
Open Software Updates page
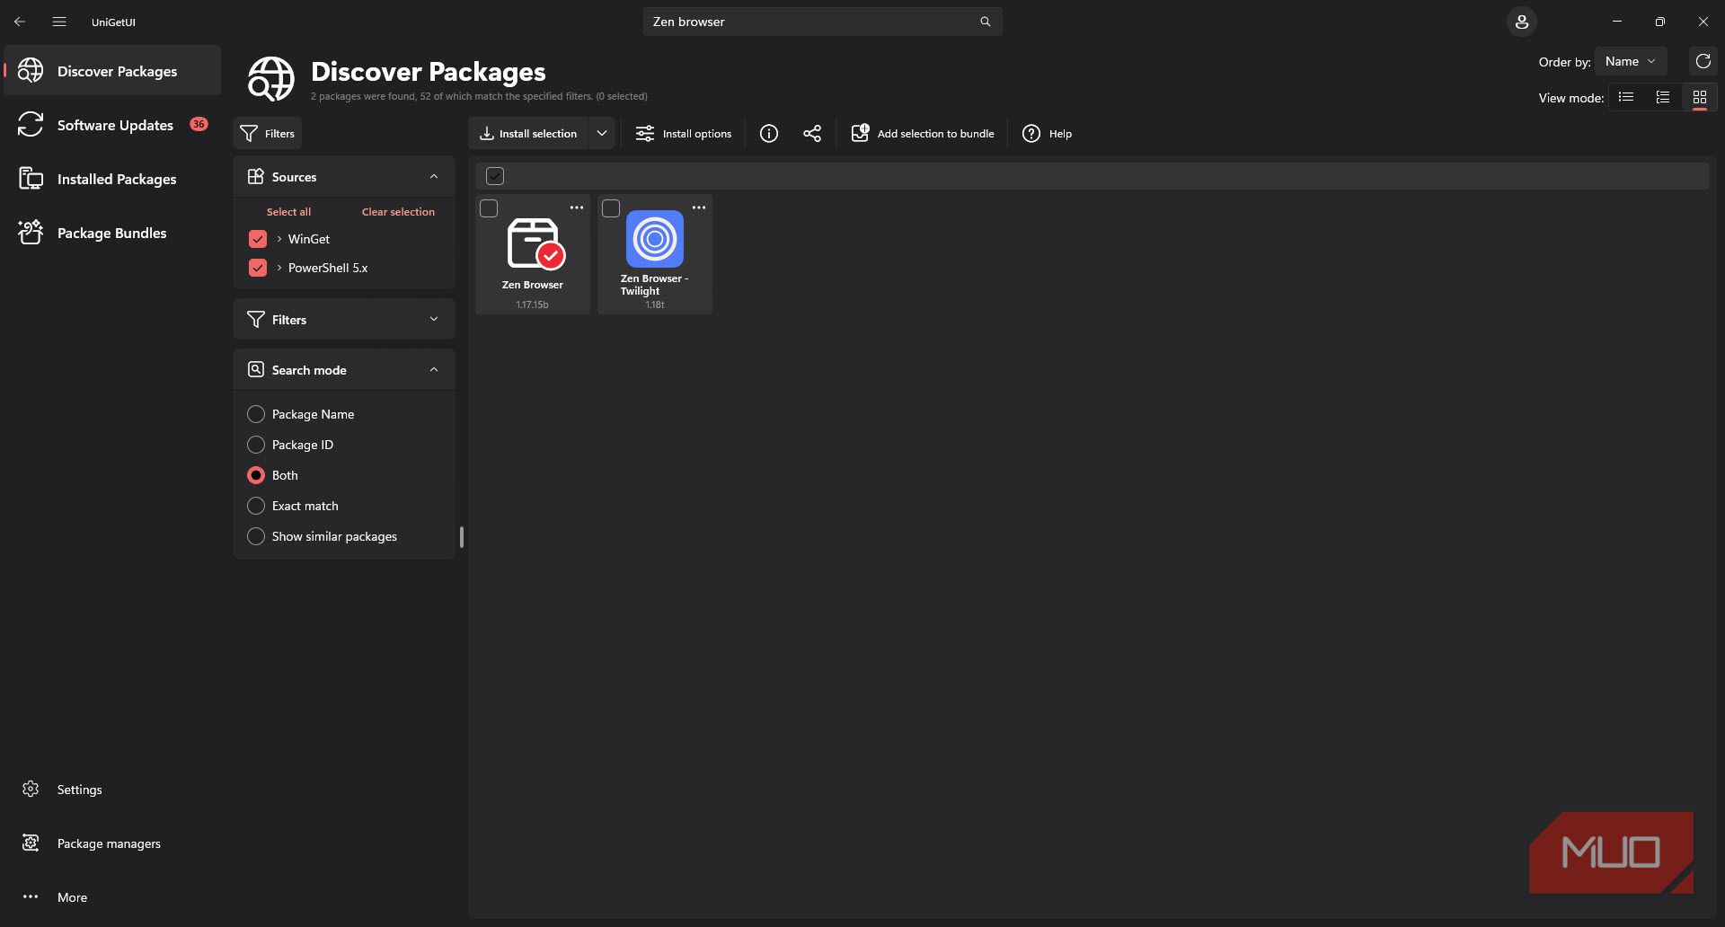tap(113, 125)
